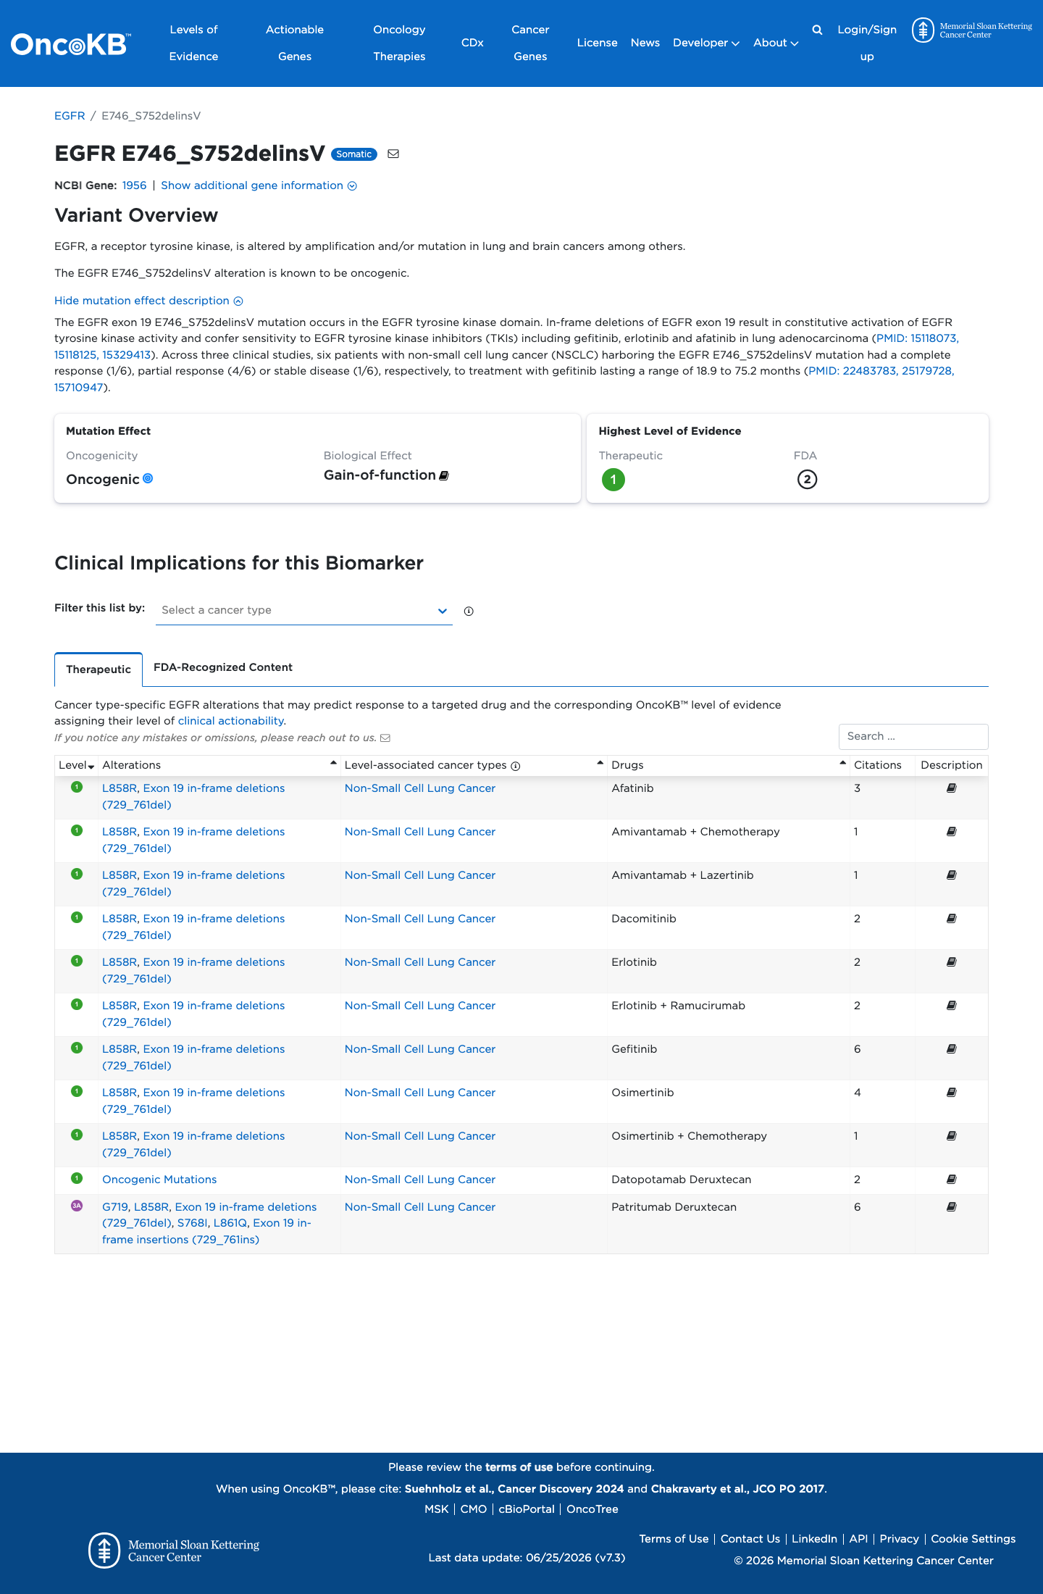Screen dimensions: 1043x1594
Task: Click the level 3A icon in the Patritumab row
Action: point(77,1206)
